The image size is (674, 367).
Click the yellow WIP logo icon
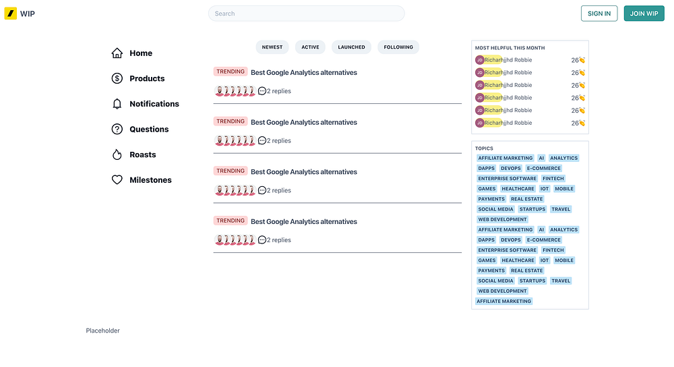[10, 13]
